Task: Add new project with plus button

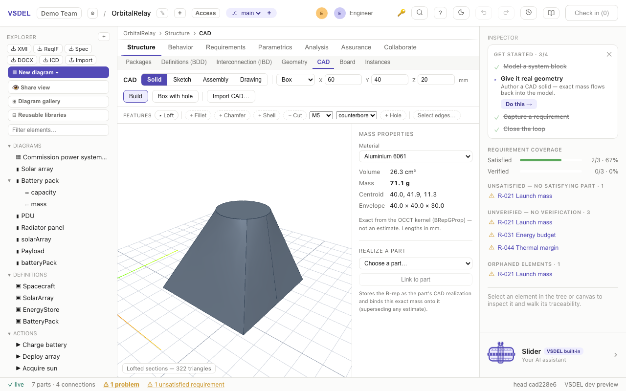Action: (x=180, y=13)
